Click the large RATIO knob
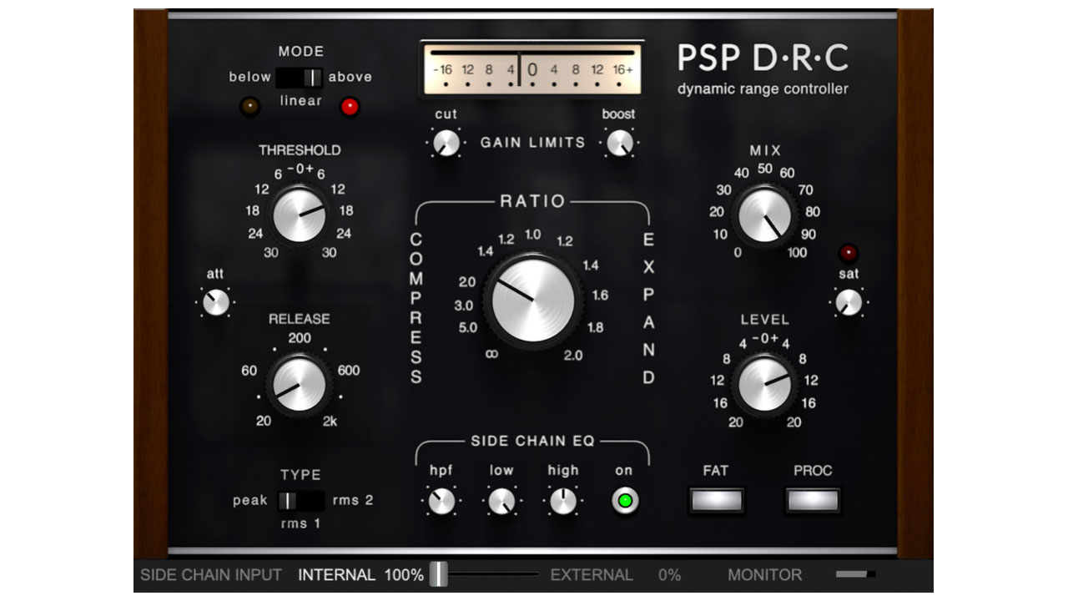Screen dimensions: 1068x601 [533, 299]
